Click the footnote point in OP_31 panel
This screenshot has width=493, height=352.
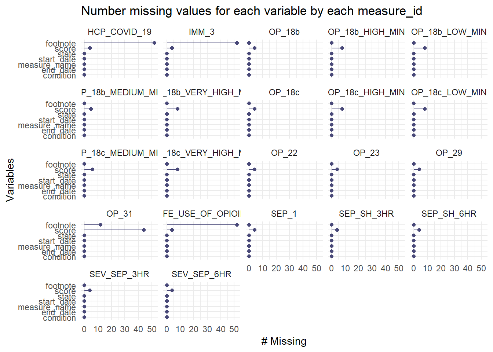coord(101,225)
